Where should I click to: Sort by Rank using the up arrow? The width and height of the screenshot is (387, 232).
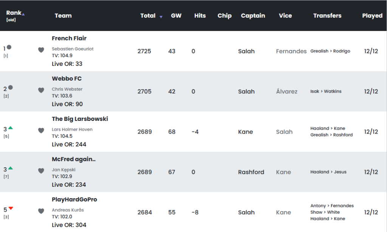pos(23,14)
